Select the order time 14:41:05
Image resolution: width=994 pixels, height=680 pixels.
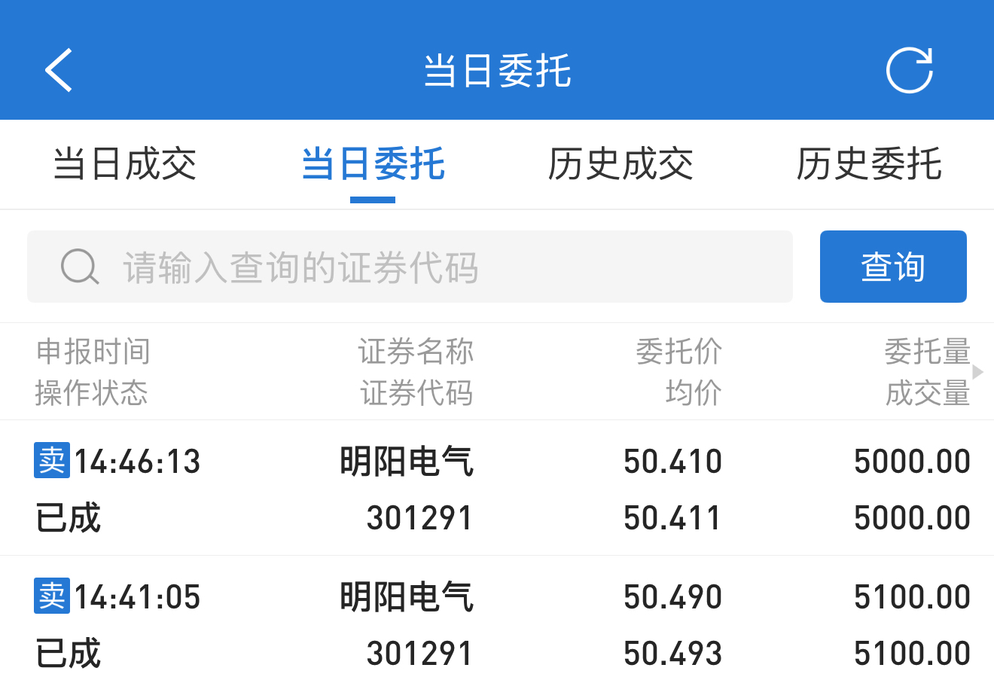[x=138, y=597]
